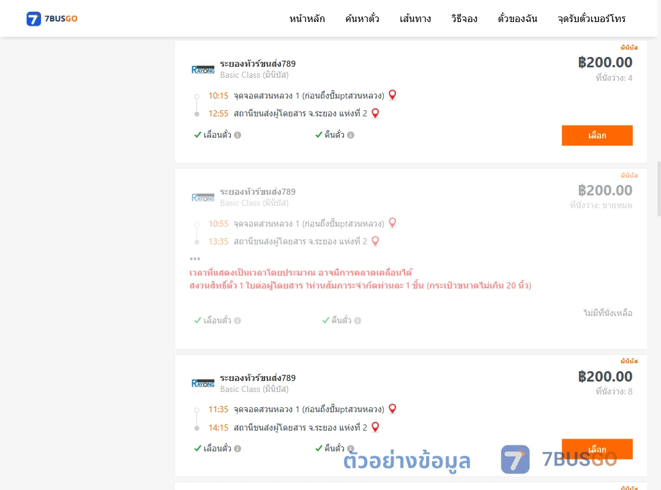Viewport: 661px width, 490px height.
Task: Select the 11:35 trip with เลือก button
Action: pyautogui.click(x=597, y=449)
